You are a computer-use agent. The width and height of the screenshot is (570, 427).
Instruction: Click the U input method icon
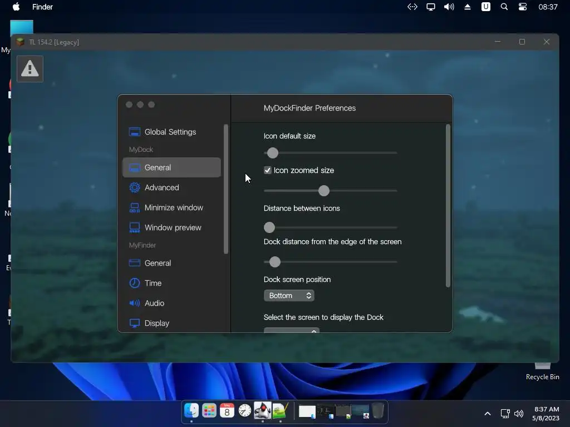click(485, 7)
